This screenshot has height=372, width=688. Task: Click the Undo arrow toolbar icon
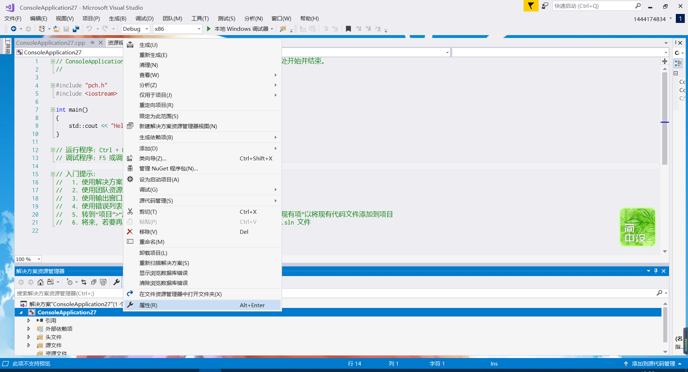pyautogui.click(x=89, y=29)
